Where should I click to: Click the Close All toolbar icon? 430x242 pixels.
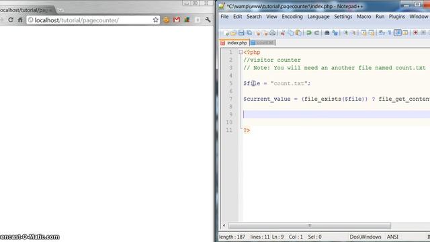(265, 33)
